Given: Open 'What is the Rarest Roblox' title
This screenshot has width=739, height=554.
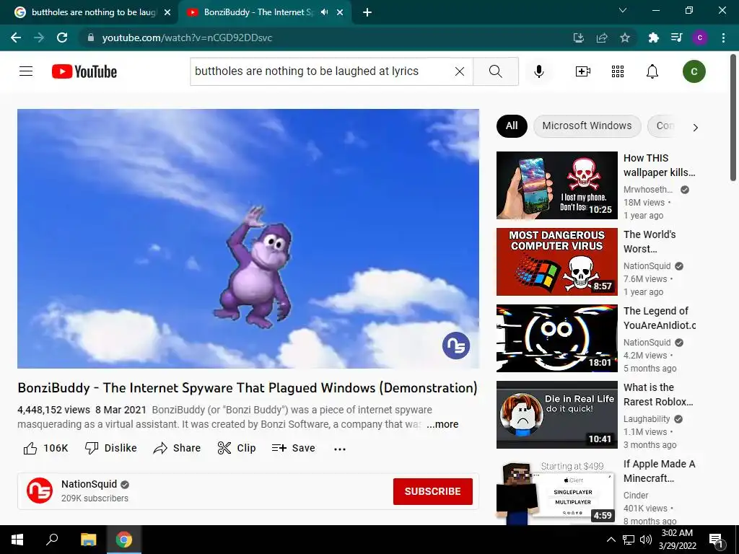Looking at the screenshot, I should tap(658, 395).
